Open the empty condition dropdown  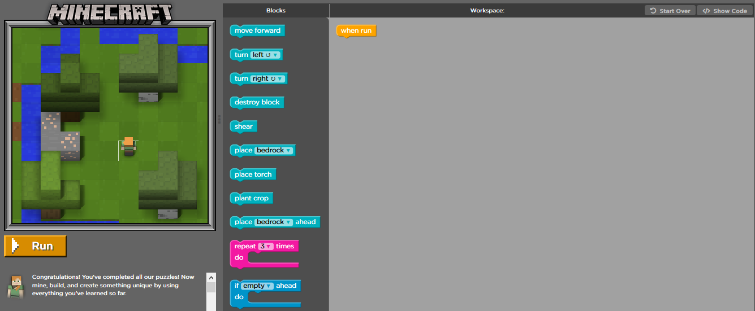[x=258, y=286]
